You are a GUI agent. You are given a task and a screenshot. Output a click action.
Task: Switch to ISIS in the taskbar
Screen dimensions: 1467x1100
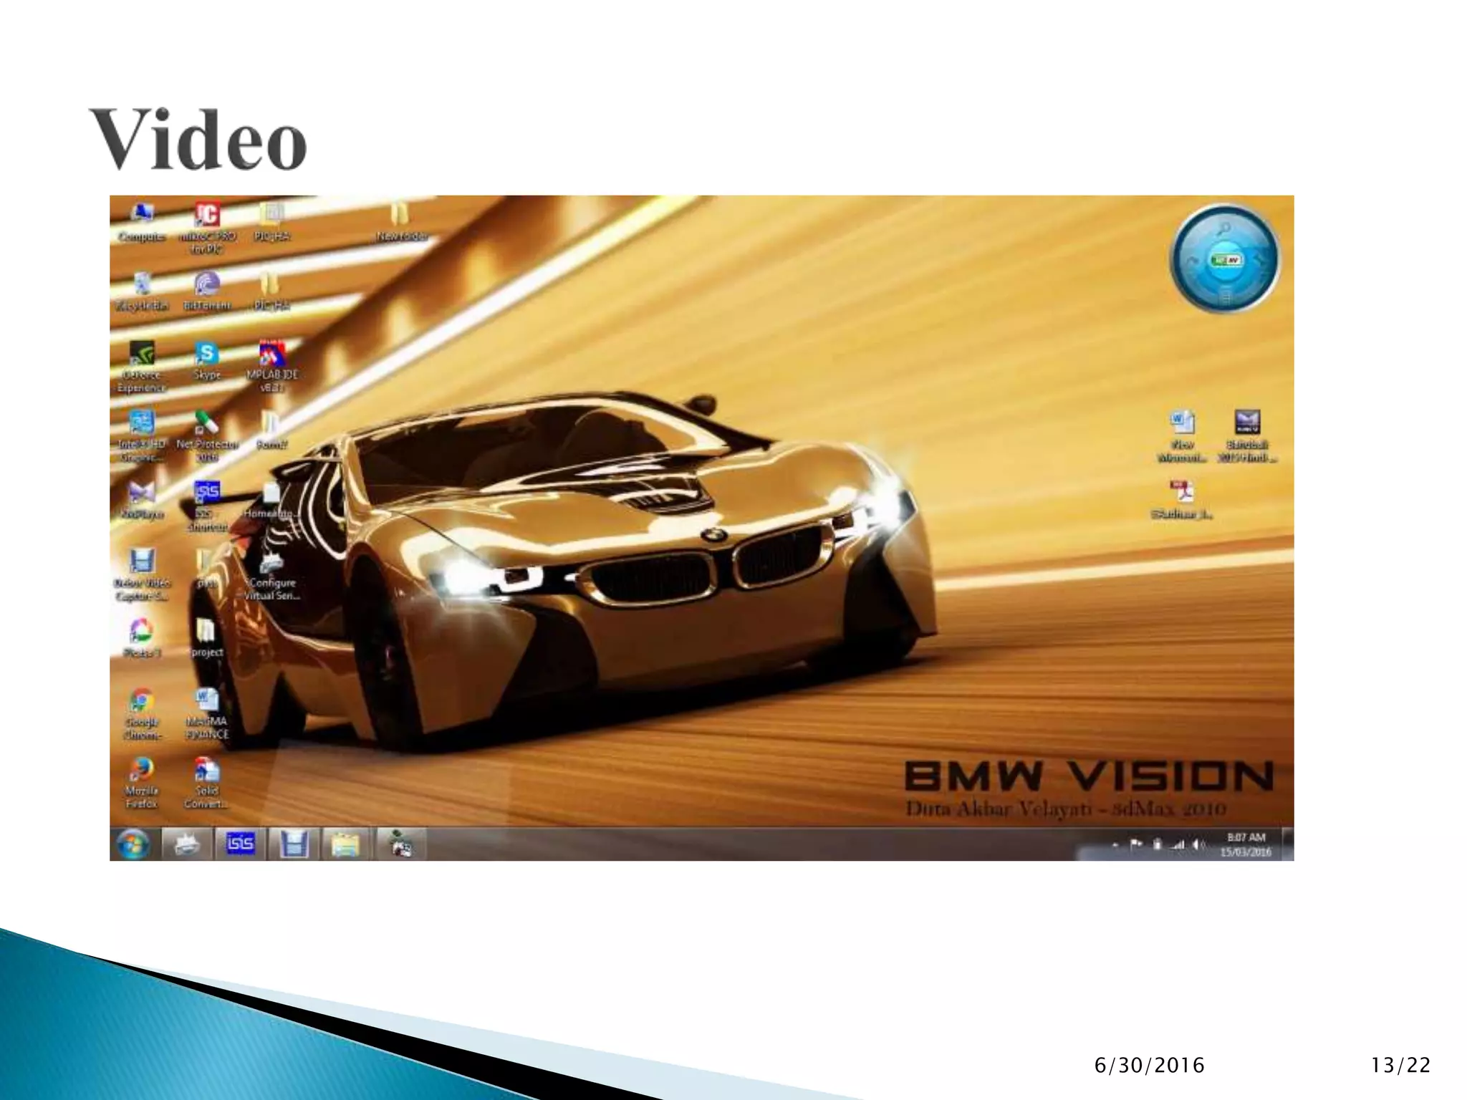pyautogui.click(x=241, y=844)
